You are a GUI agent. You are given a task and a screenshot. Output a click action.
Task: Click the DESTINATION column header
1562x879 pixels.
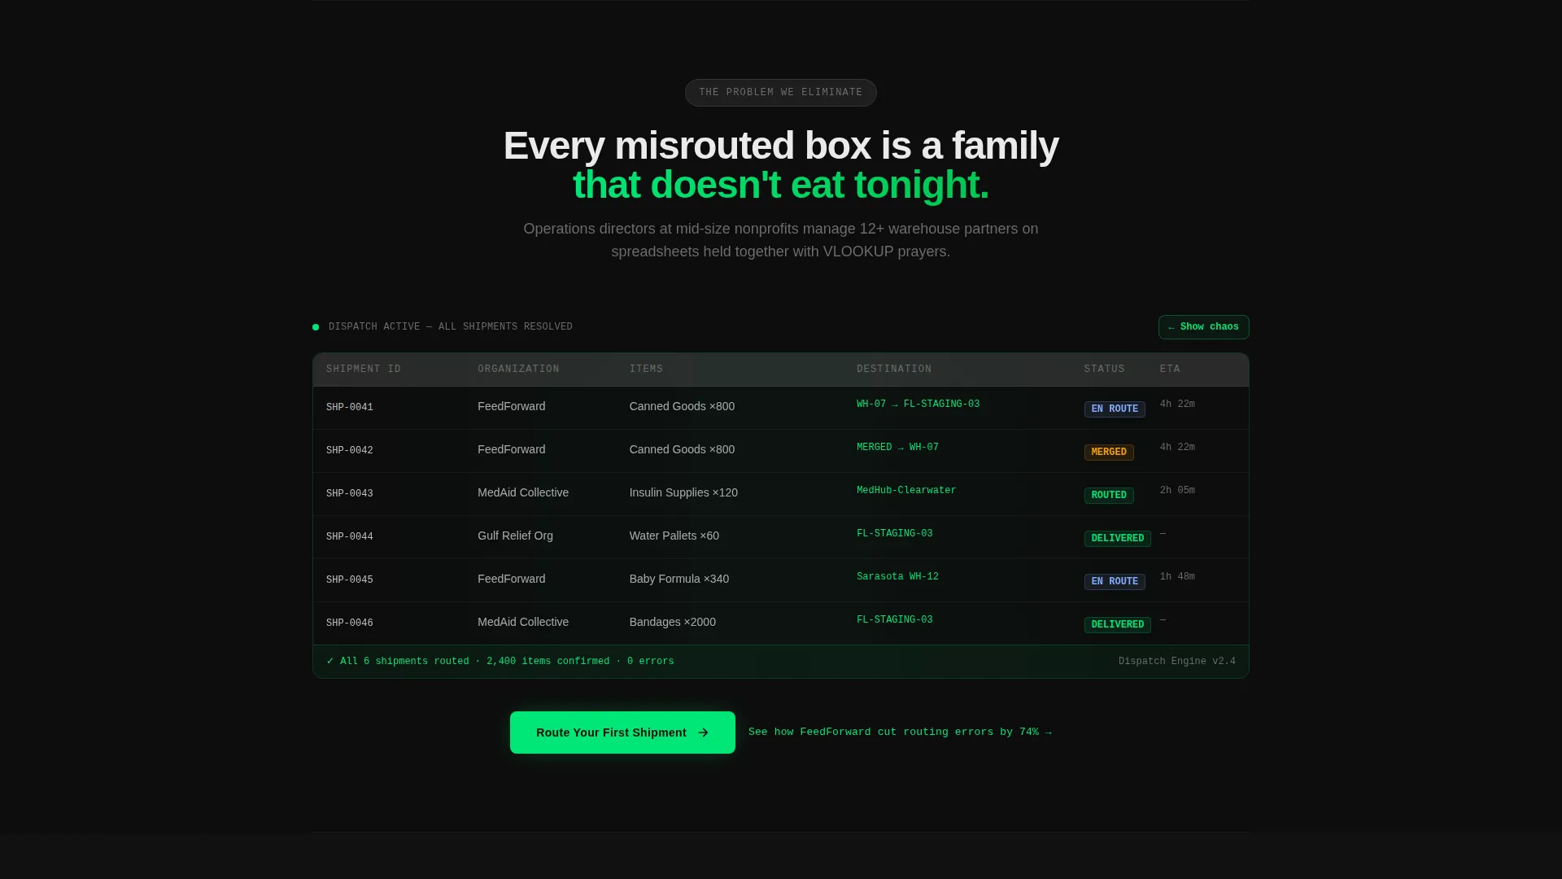coord(894,370)
